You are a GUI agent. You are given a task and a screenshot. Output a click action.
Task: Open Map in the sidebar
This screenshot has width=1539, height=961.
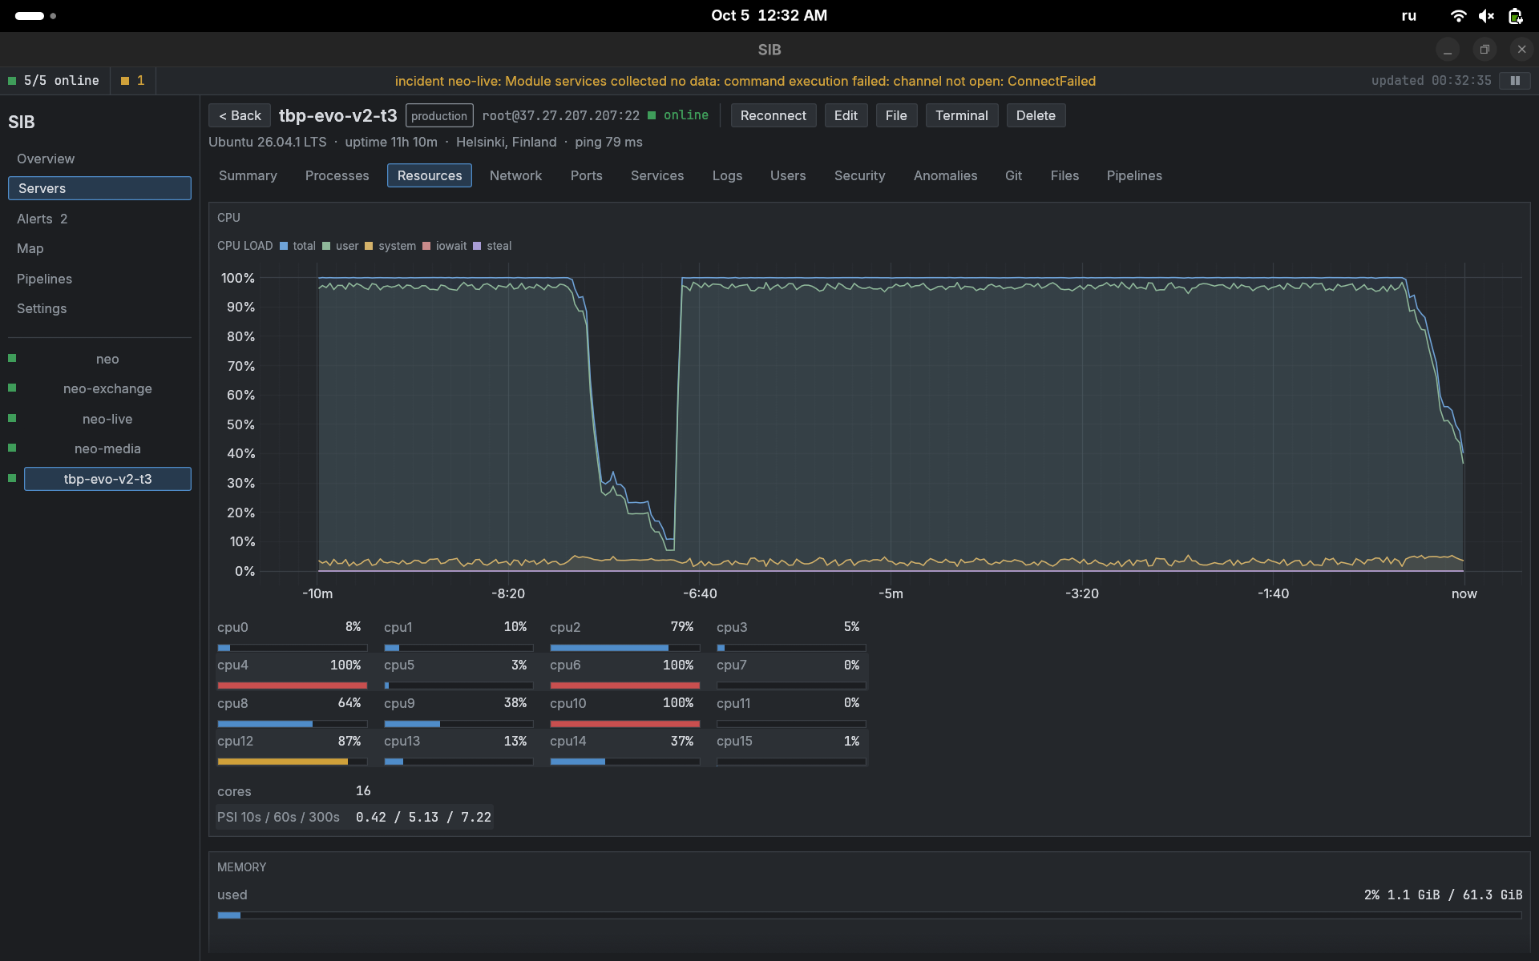pos(99,248)
